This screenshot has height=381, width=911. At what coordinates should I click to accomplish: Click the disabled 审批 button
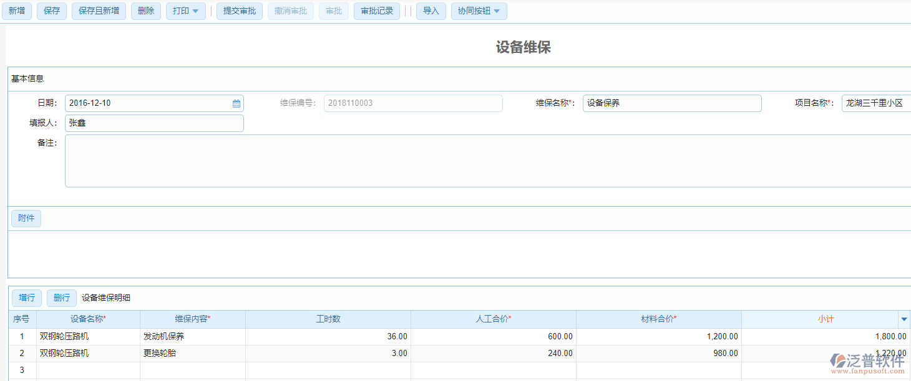333,11
